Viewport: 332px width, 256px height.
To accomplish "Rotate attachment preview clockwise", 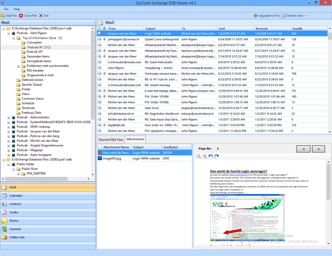I will point(217,156).
